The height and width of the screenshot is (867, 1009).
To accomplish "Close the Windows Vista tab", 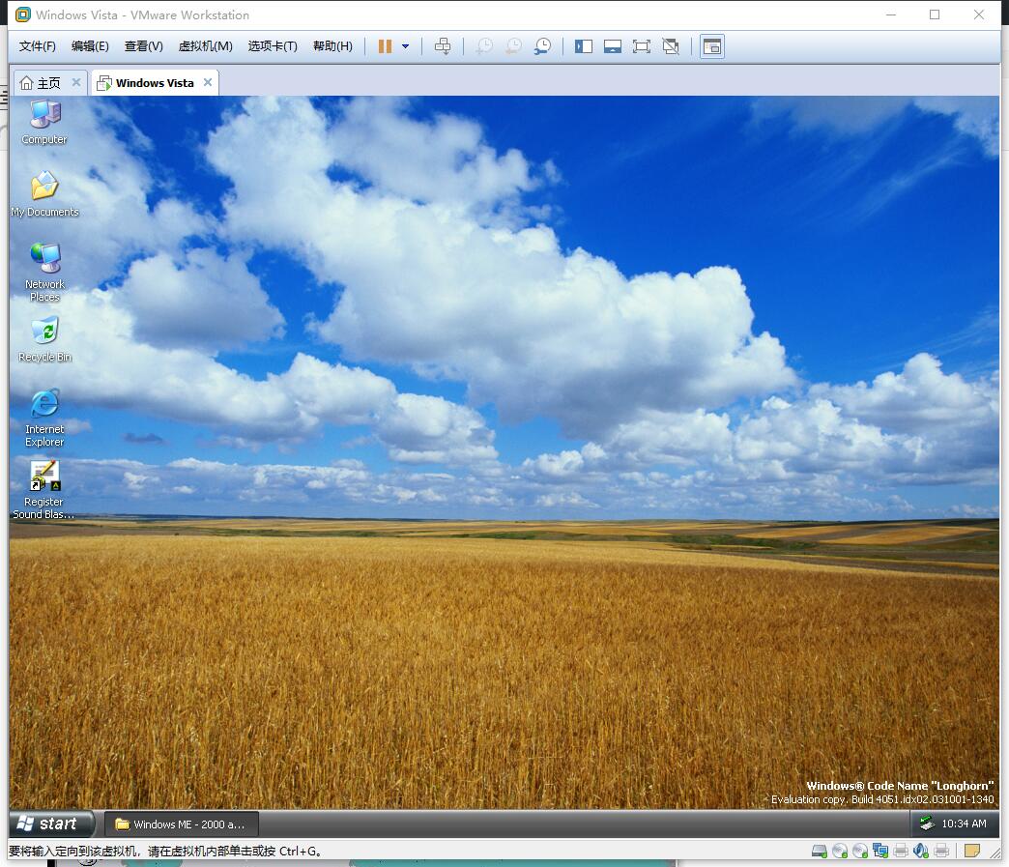I will click(x=208, y=82).
